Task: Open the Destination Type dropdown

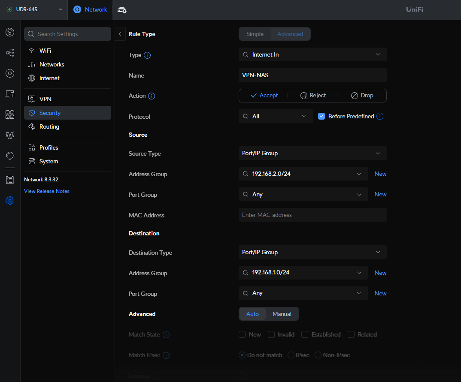Action: tap(312, 252)
